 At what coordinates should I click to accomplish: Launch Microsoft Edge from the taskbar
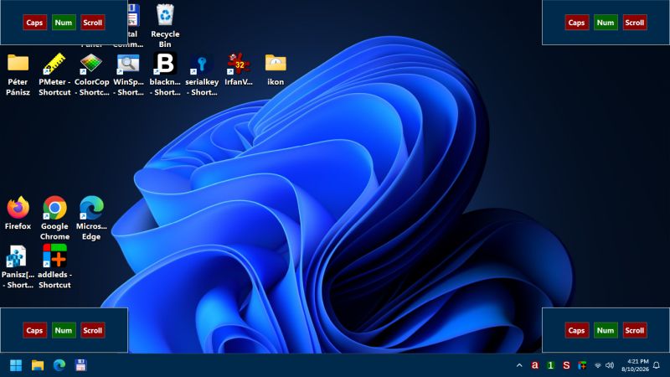(59, 365)
